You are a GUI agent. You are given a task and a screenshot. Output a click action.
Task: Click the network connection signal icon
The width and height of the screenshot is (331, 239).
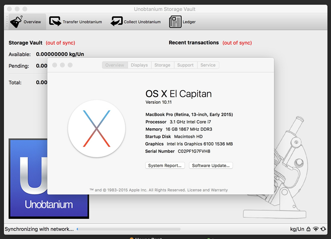coord(316,229)
